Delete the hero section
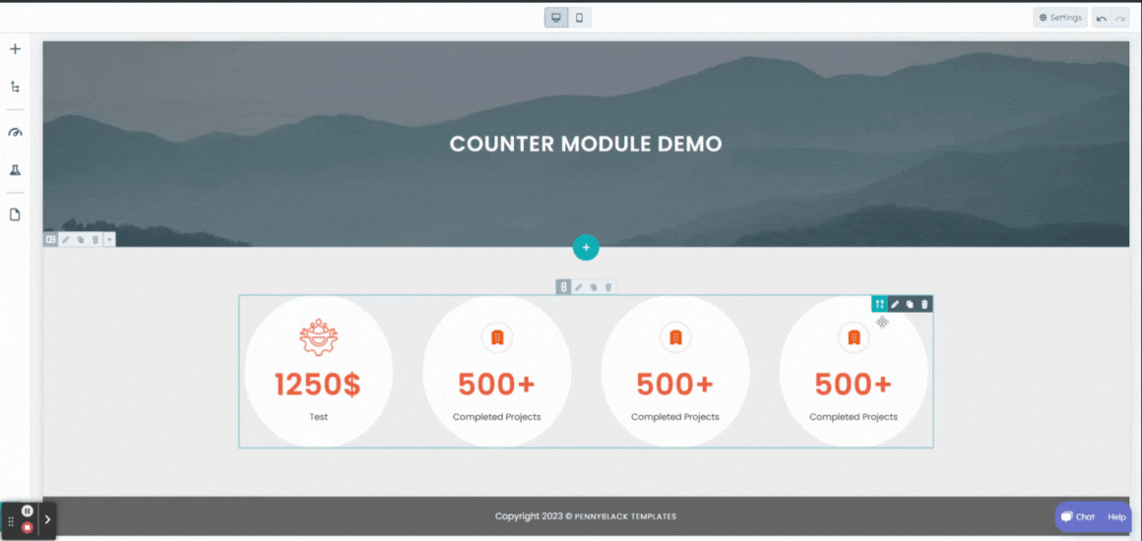 95,239
